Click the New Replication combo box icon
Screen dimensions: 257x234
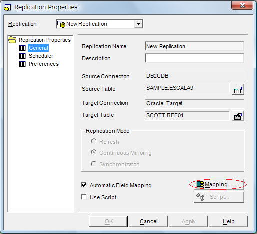tap(61, 24)
